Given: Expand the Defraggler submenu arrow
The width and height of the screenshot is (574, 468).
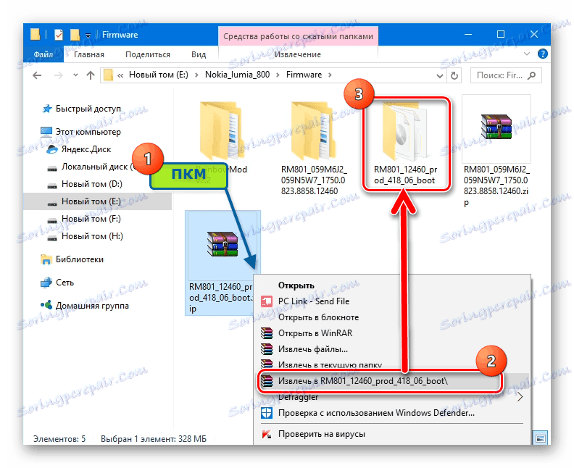Looking at the screenshot, I should (520, 397).
